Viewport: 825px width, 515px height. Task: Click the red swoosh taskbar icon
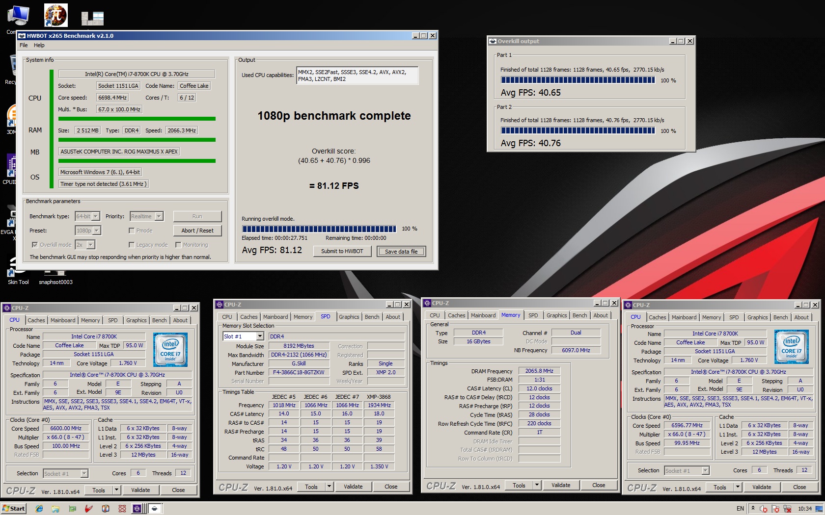[x=89, y=509]
